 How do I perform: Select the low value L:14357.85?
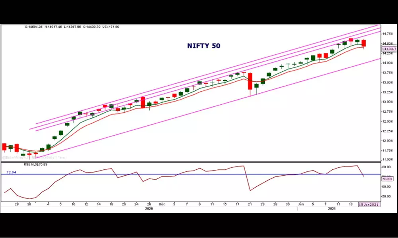point(72,27)
